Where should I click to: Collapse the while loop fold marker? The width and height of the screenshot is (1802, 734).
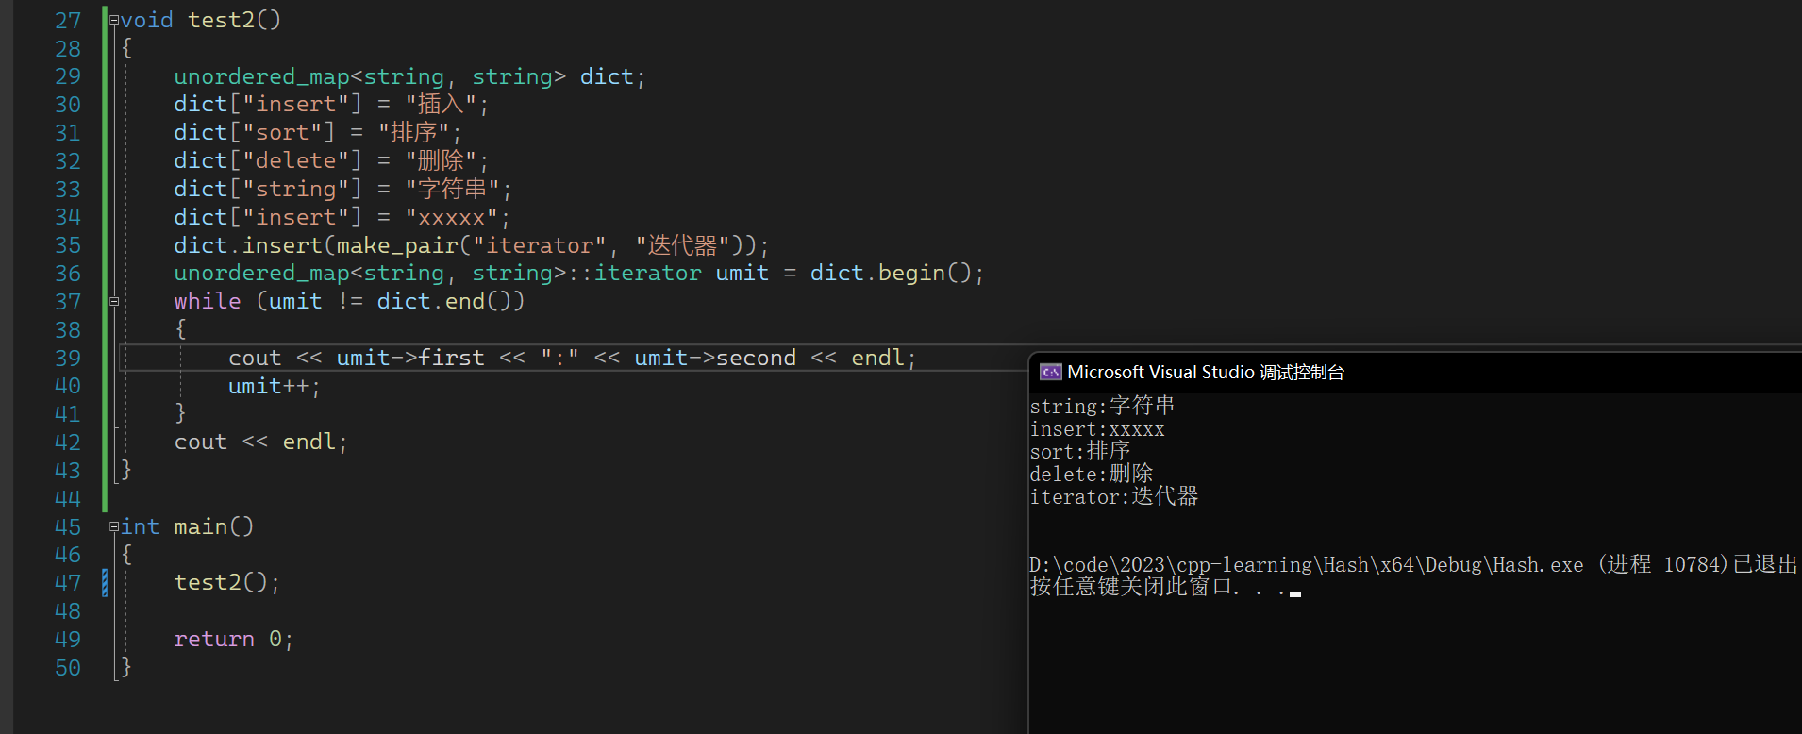point(114,302)
